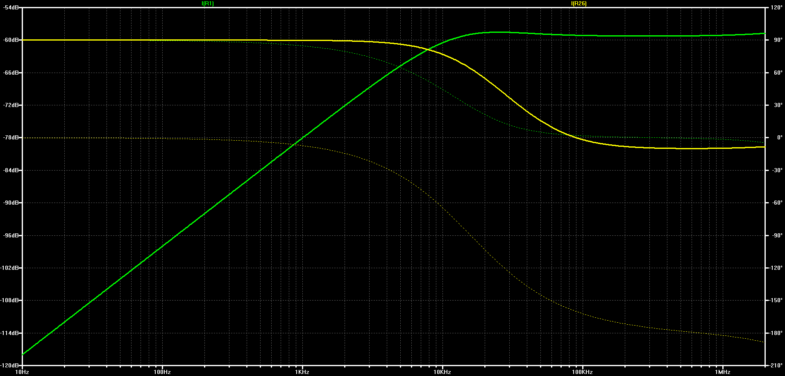
Task: Click the -108dB magnitude axis label
Action: coord(10,301)
